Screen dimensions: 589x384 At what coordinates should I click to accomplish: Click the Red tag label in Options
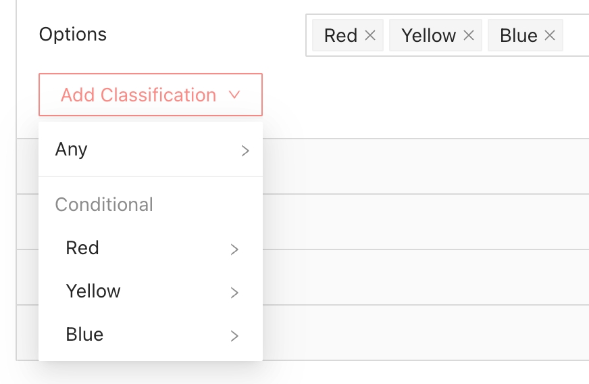[x=340, y=36]
